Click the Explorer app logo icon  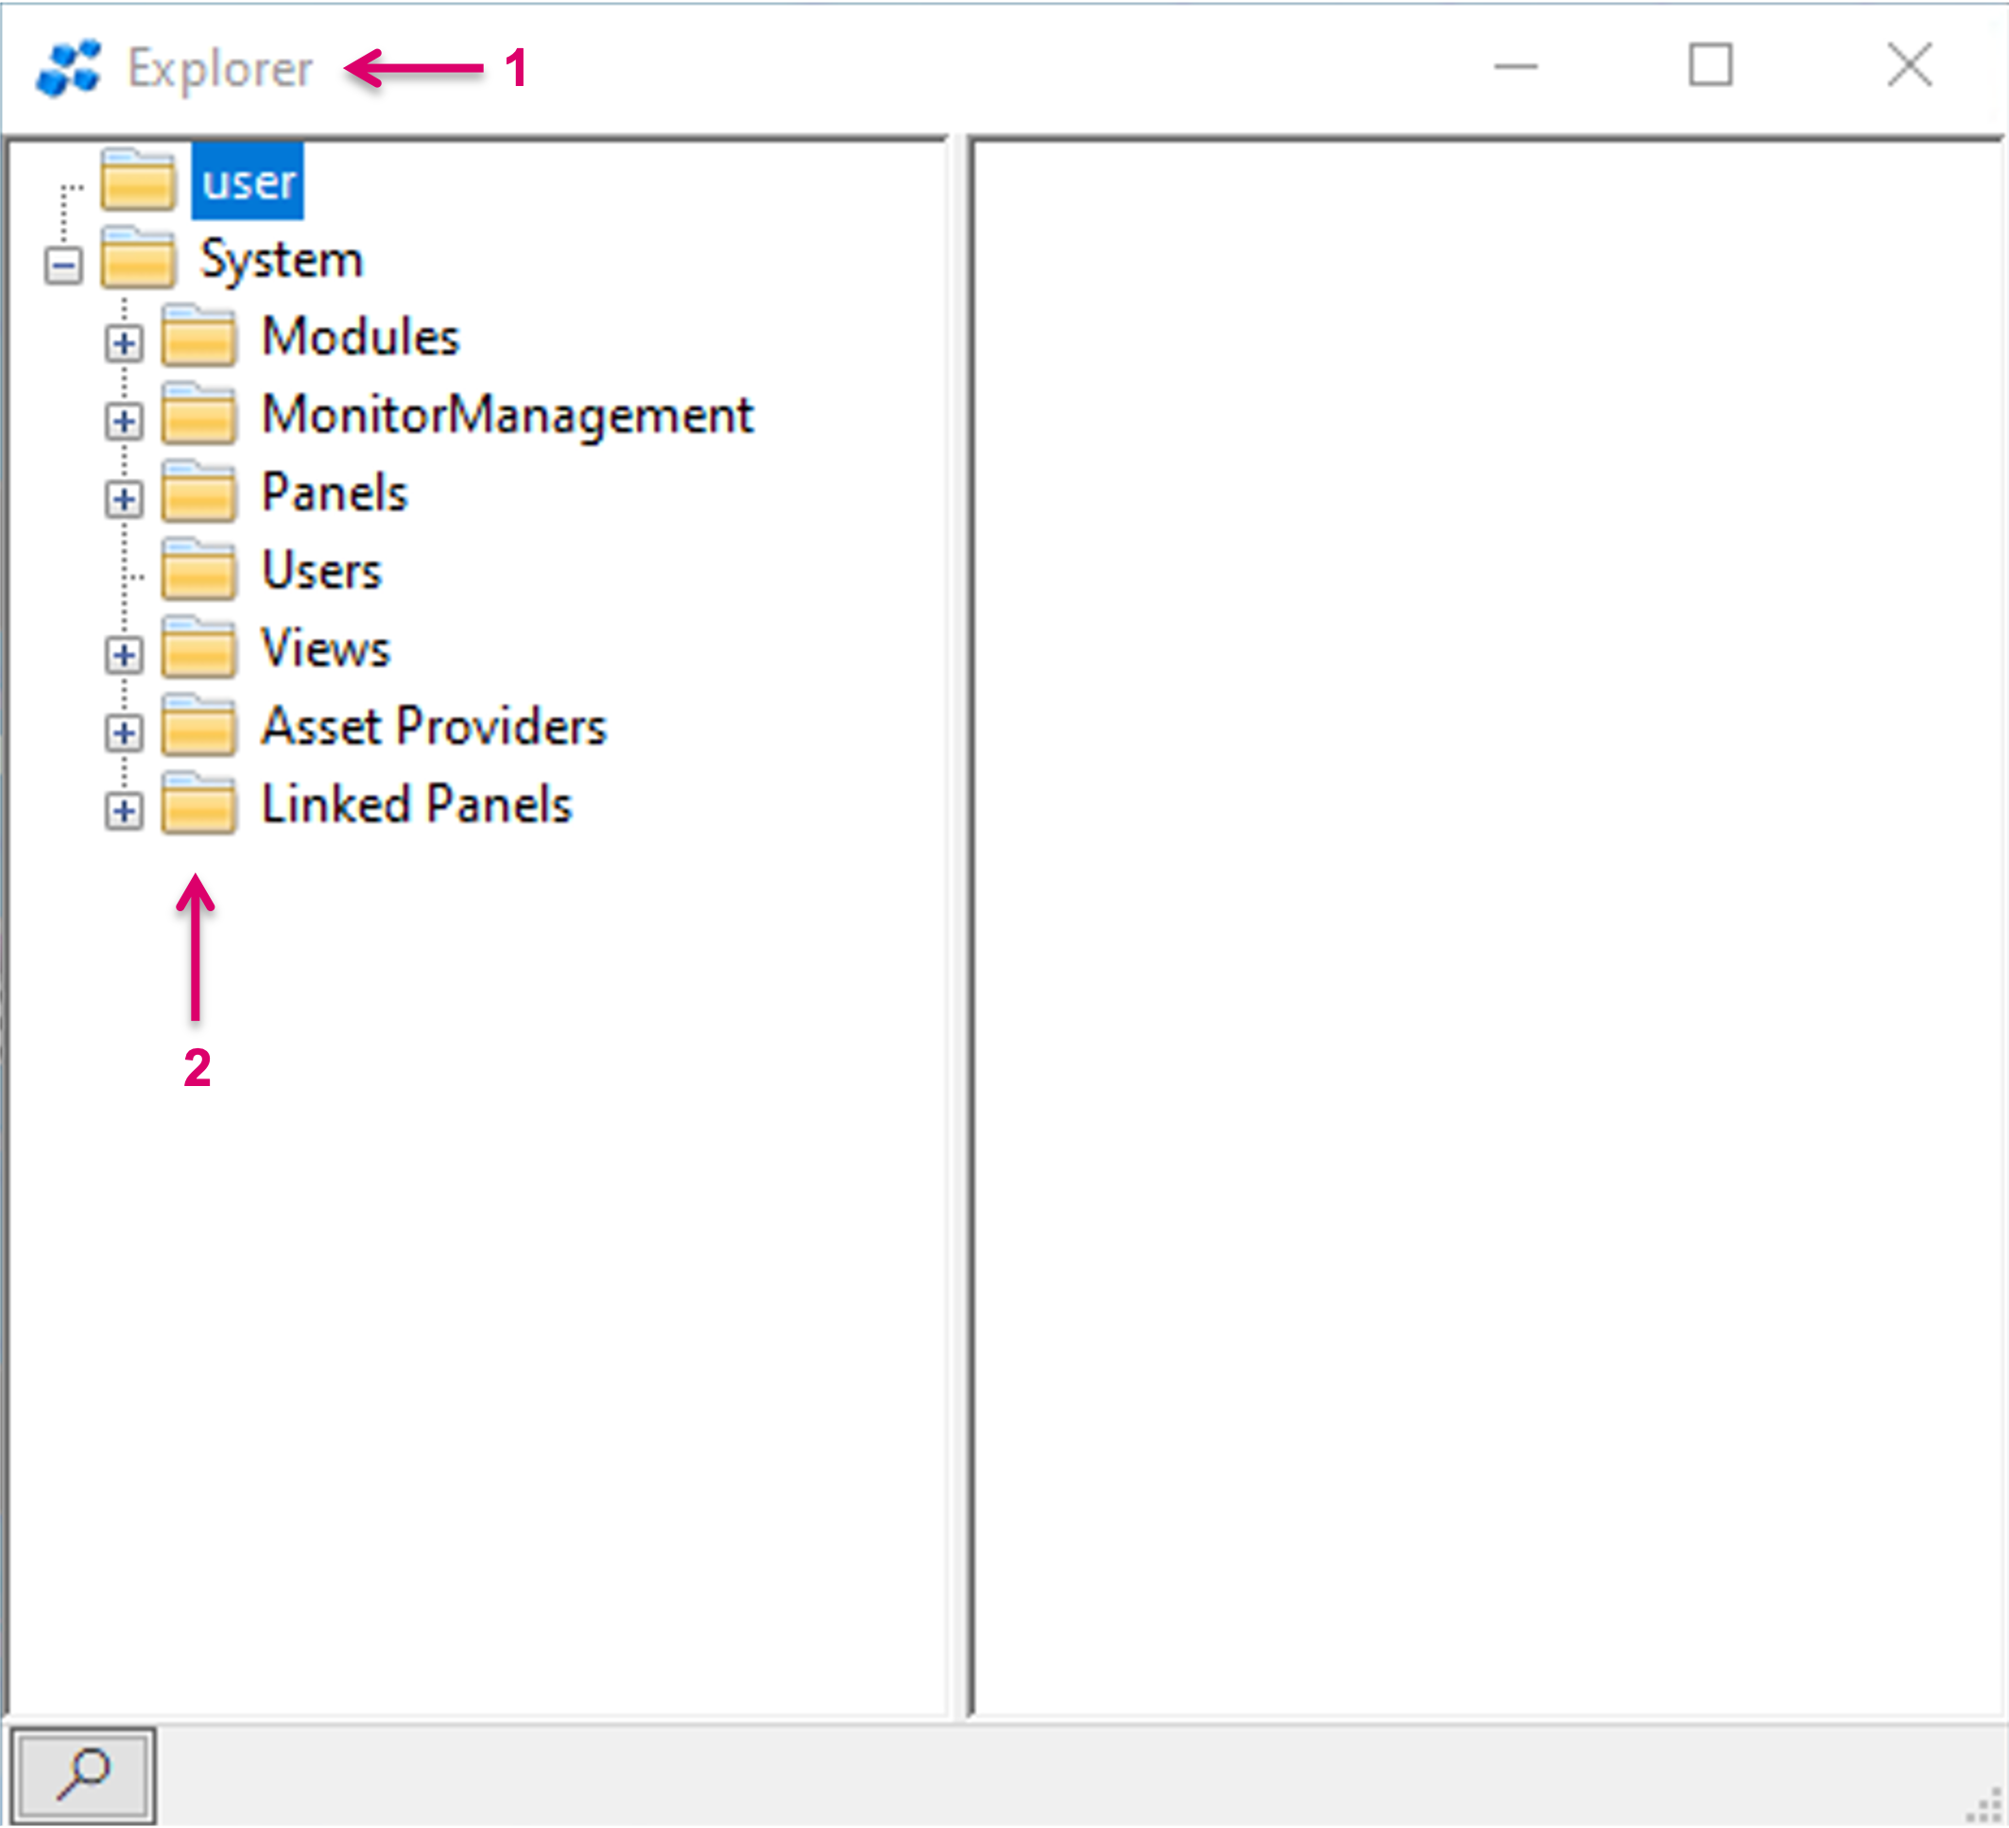click(68, 68)
